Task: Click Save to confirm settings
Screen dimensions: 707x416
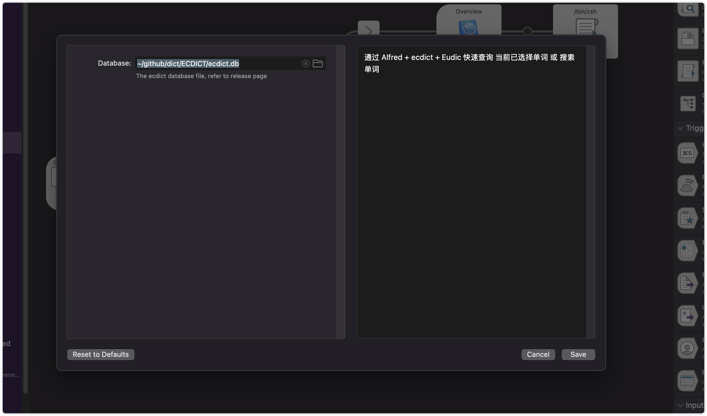Action: click(578, 354)
